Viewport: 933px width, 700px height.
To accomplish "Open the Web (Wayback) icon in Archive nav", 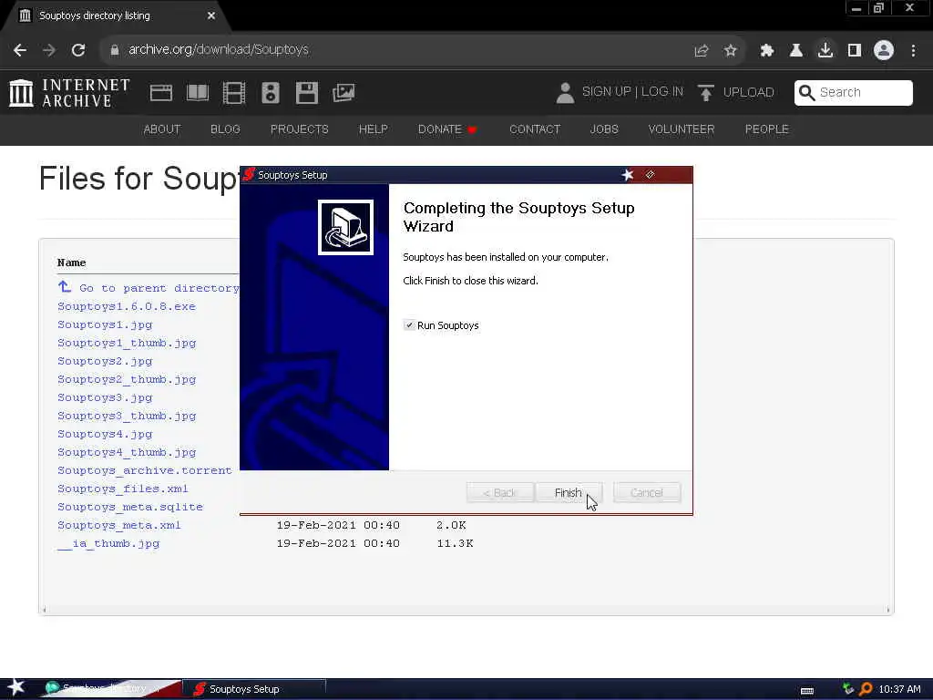I will pos(160,93).
